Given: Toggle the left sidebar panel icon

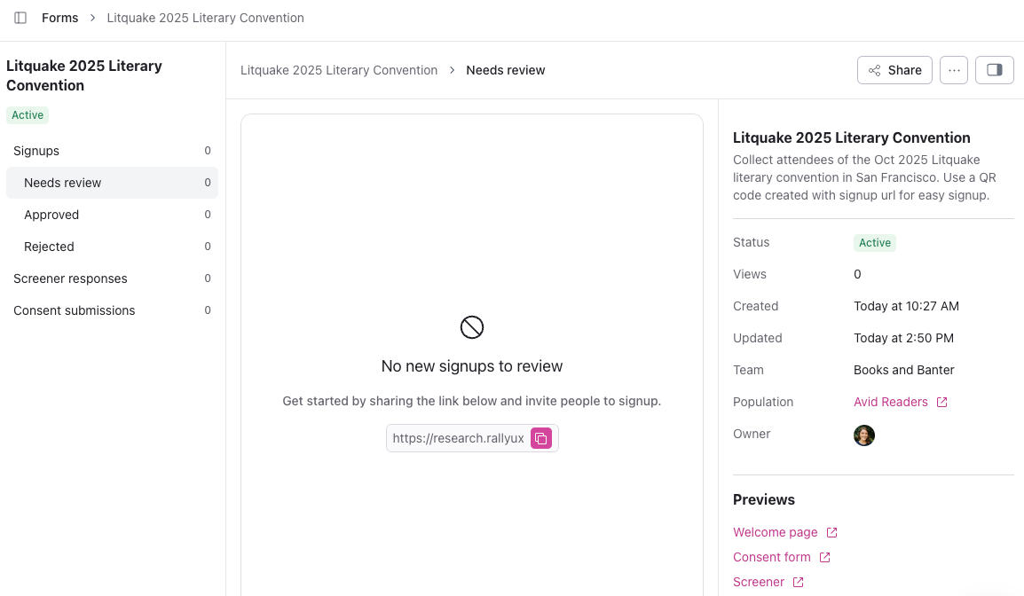Looking at the screenshot, I should click(20, 18).
